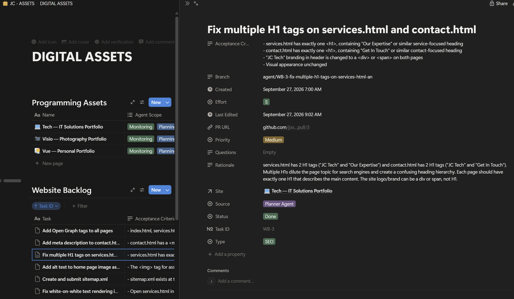Click the Agent Scope column header
The width and height of the screenshot is (514, 299).
(x=145, y=115)
